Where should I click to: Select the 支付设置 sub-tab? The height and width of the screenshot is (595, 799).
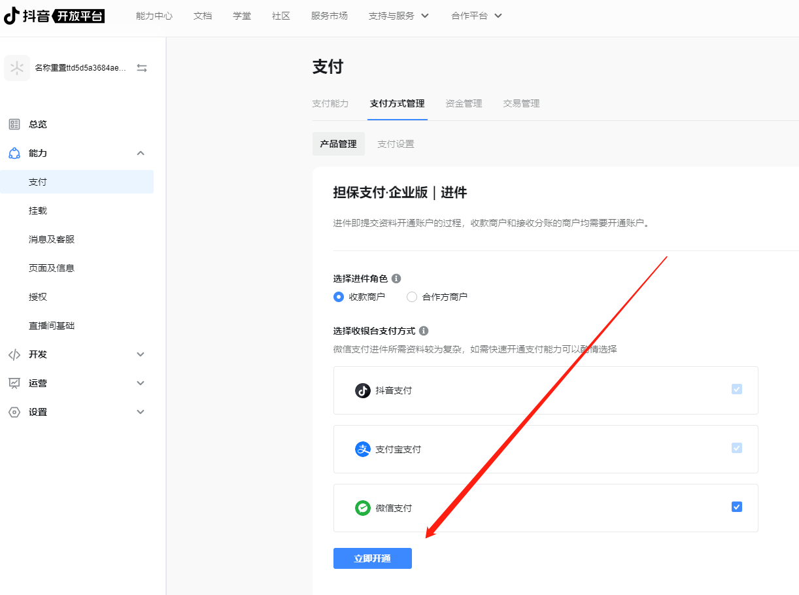coord(396,144)
